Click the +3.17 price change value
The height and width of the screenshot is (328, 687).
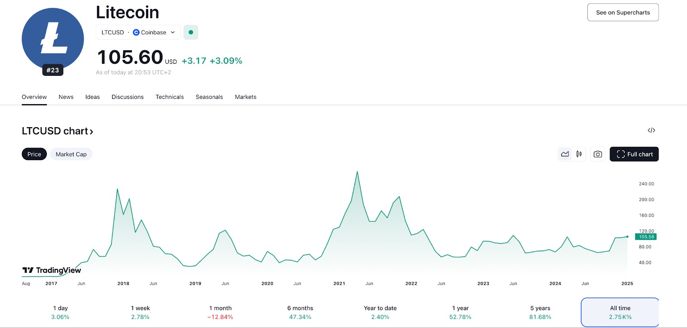click(x=194, y=61)
